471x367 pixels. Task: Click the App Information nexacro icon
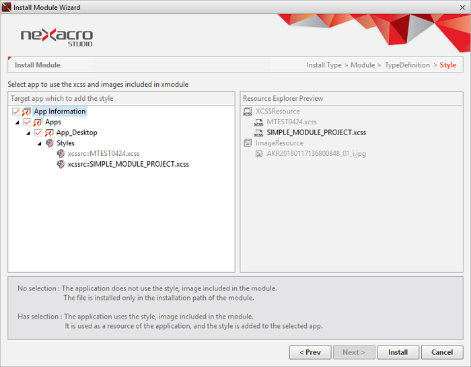pos(26,112)
